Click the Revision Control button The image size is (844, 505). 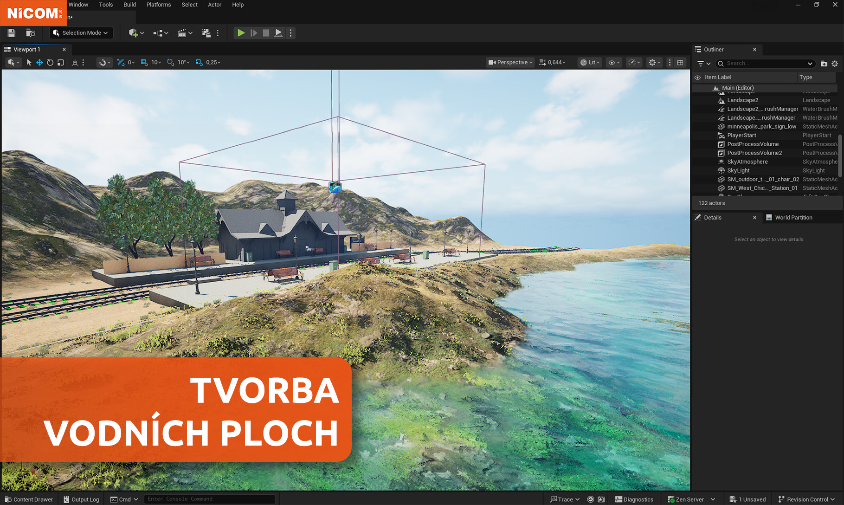(x=806, y=499)
